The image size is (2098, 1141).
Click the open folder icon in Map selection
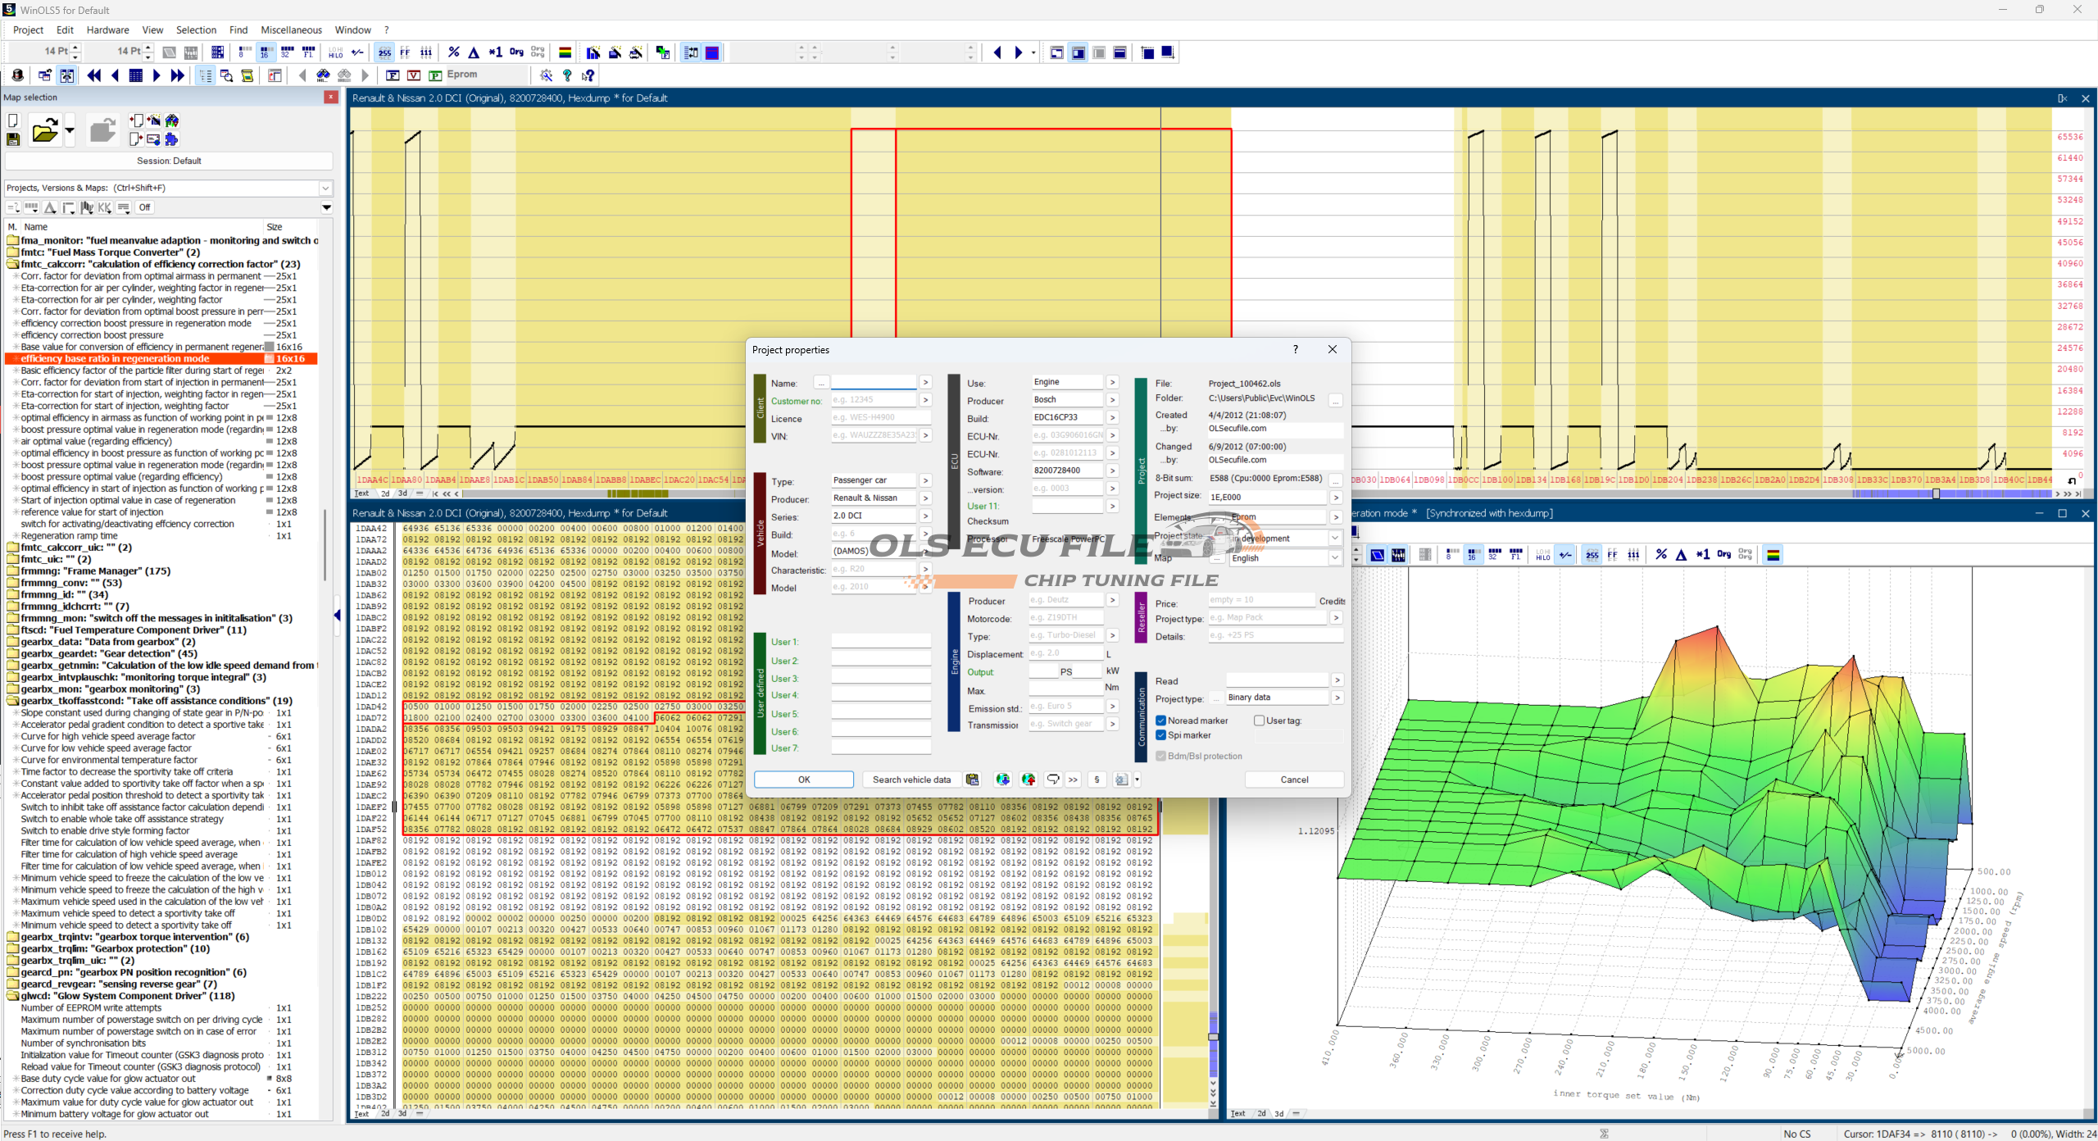44,130
